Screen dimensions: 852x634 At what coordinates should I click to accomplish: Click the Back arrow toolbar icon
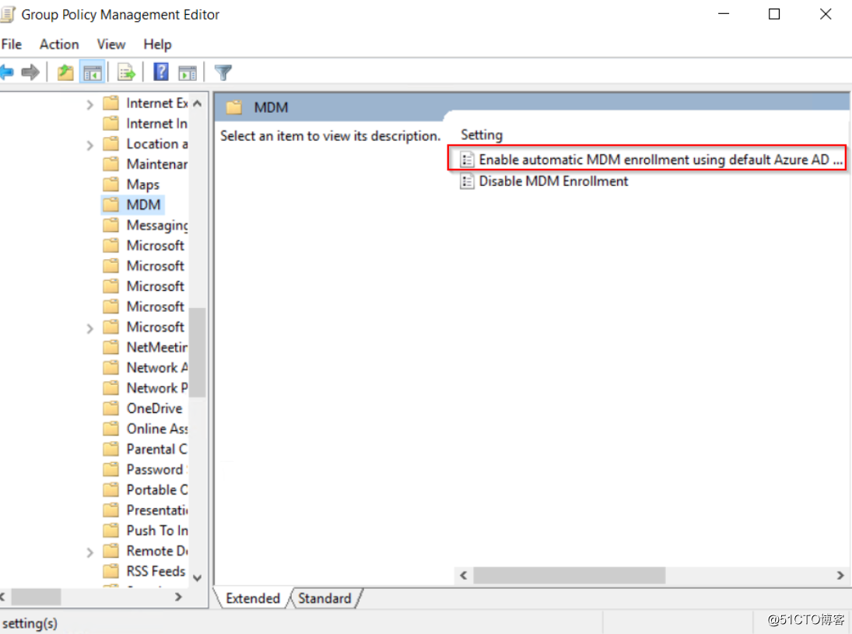6,72
